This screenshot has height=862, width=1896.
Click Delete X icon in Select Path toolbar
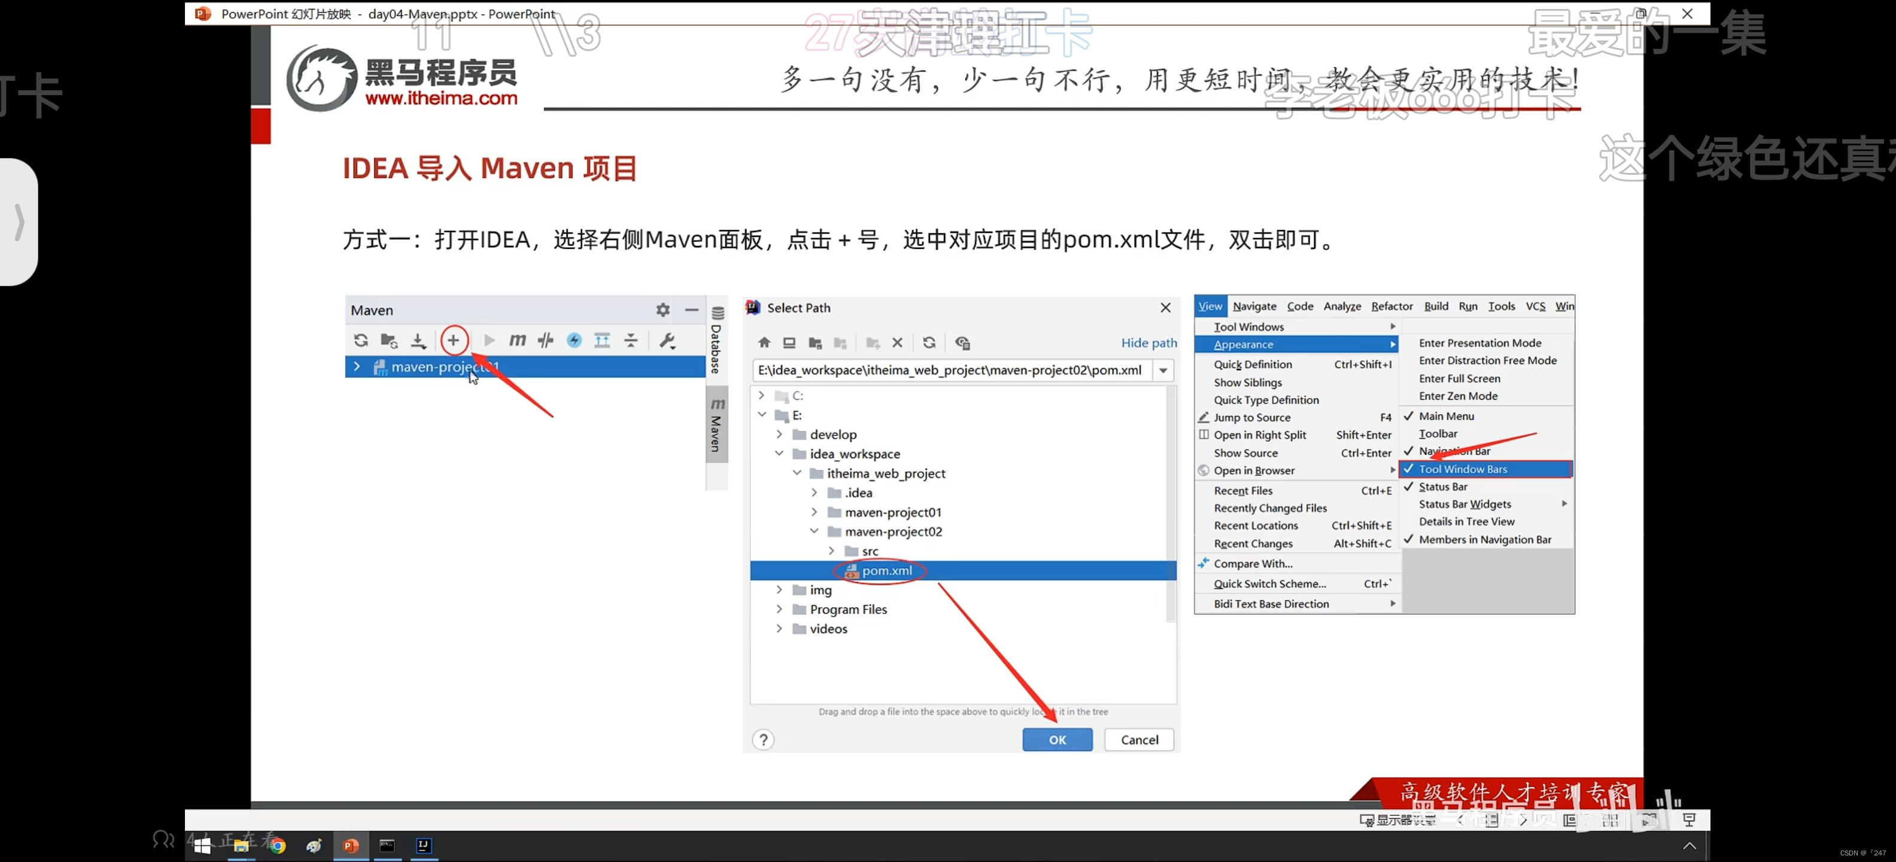coord(897,342)
